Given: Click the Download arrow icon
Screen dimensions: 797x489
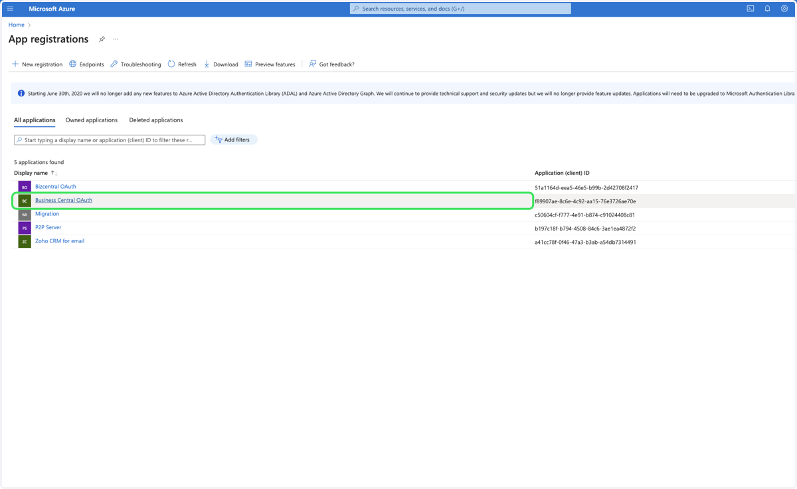Looking at the screenshot, I should [x=207, y=64].
